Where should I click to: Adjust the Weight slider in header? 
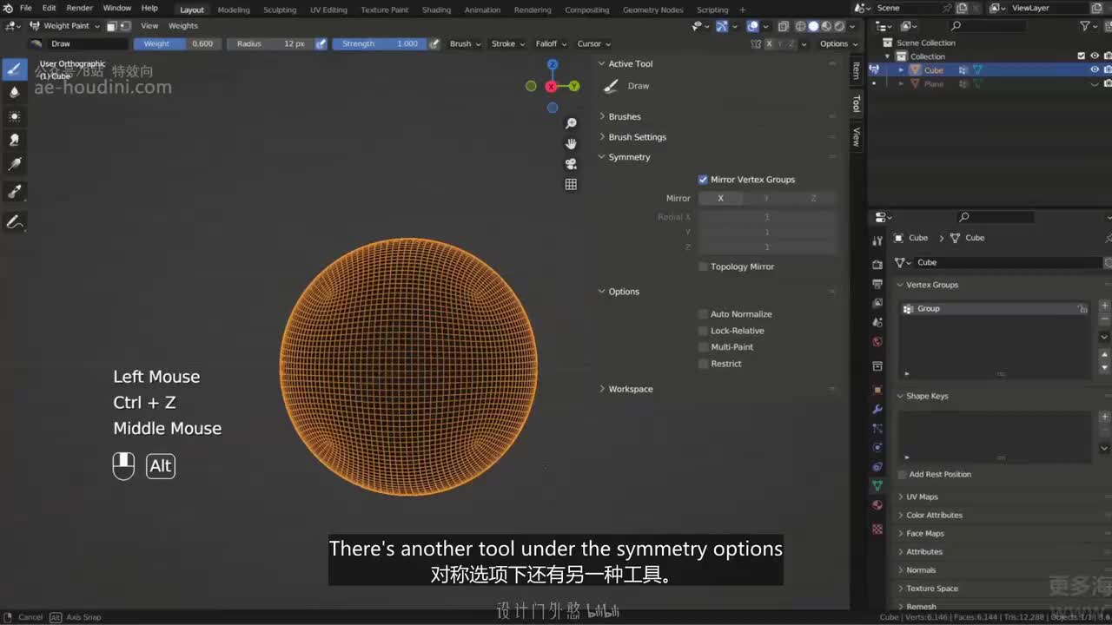pyautogui.click(x=176, y=43)
